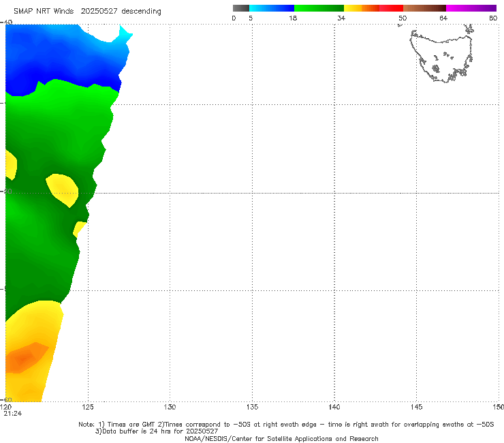Viewport: 504px width, 443px height.
Task: Click the longitude label '145'
Action: [417, 408]
